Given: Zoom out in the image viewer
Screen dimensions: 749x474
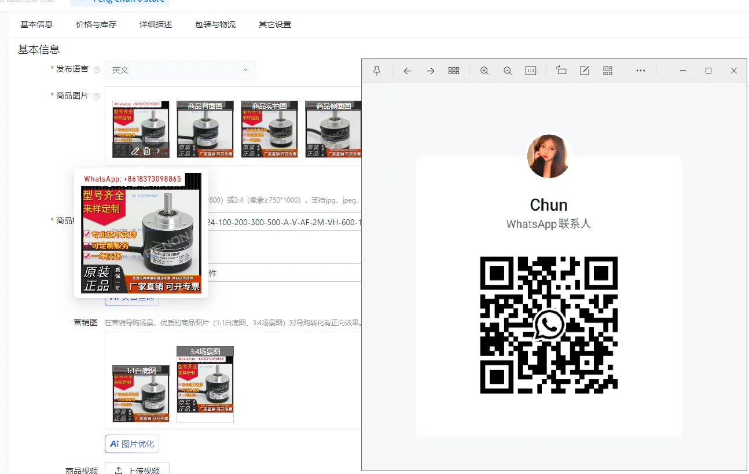Looking at the screenshot, I should pos(507,70).
